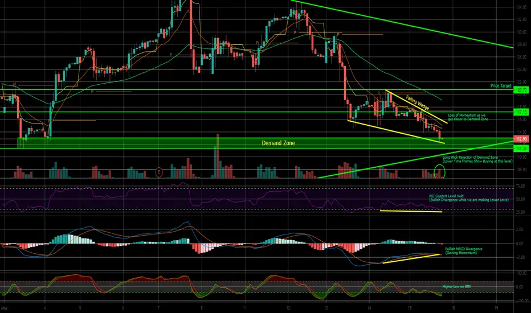This screenshot has height=313, width=531.
Task: Select the green ellipse around recent volume bars
Action: (x=440, y=171)
